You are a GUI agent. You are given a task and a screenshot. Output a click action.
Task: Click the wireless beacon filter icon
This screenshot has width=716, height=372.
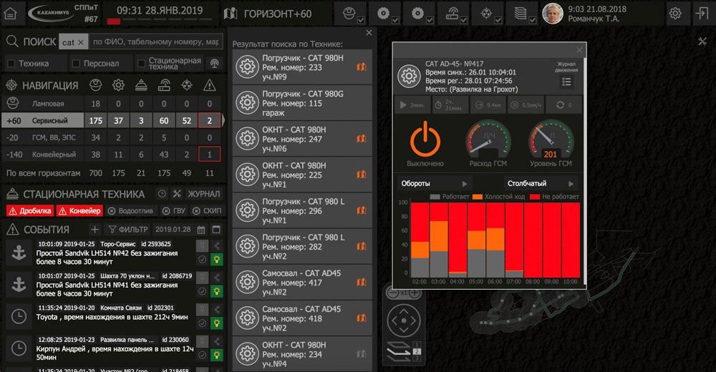pos(215,64)
